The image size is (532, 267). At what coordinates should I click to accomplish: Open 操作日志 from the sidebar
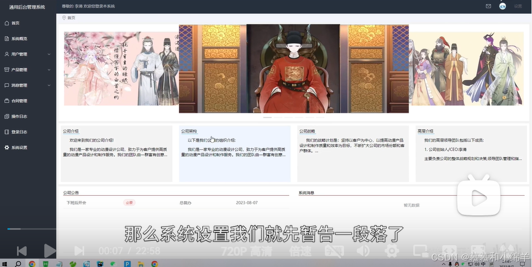click(28, 116)
